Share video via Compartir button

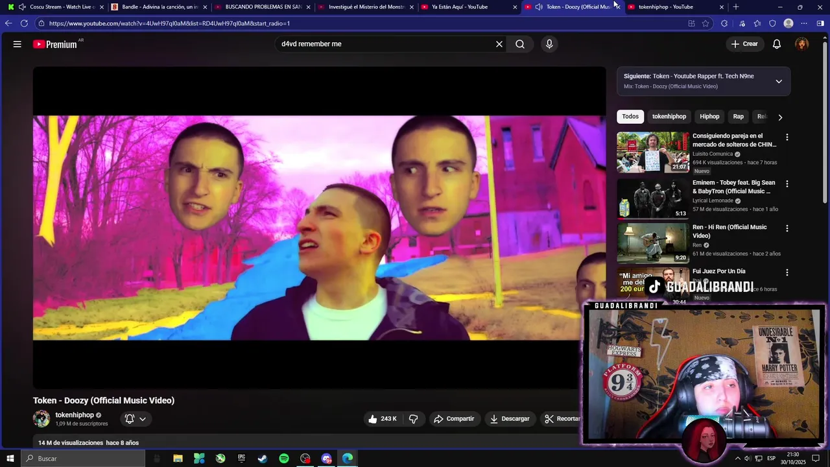pos(454,419)
